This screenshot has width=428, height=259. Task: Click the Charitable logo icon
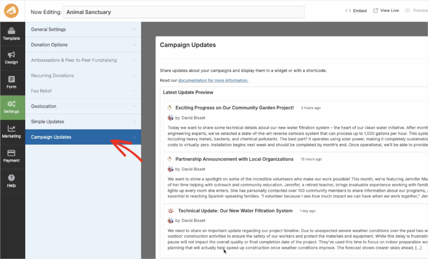(11, 11)
